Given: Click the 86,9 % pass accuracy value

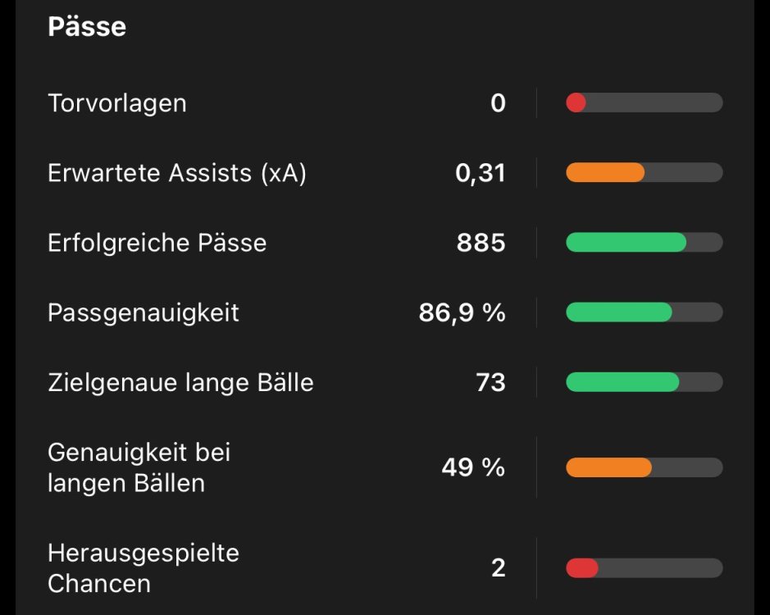Looking at the screenshot, I should 462,312.
